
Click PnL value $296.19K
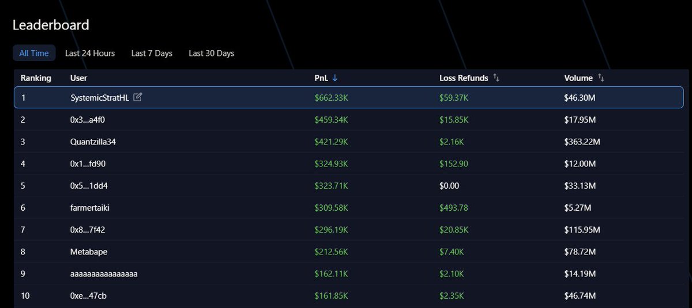click(331, 230)
